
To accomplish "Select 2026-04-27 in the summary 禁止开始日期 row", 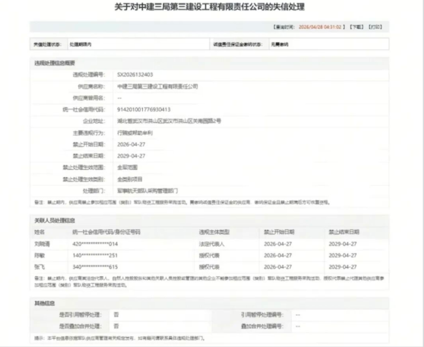I will click(x=131, y=145).
